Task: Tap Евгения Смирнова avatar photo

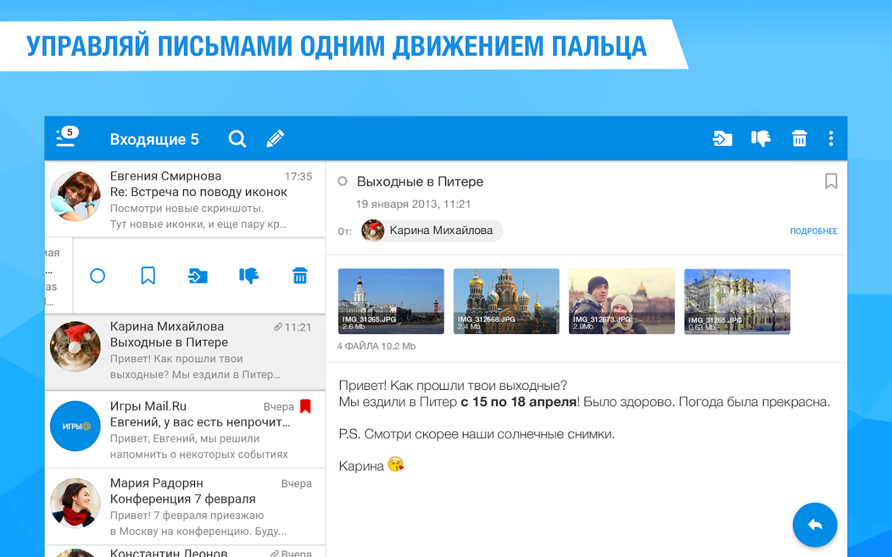Action: tap(75, 196)
